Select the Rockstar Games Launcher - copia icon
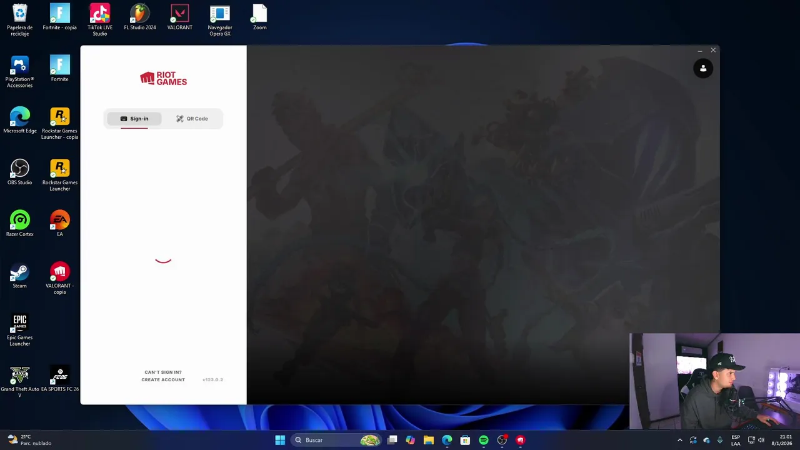The height and width of the screenshot is (450, 800). pos(59,124)
